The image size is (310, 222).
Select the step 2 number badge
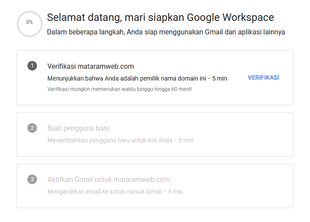coord(32,128)
